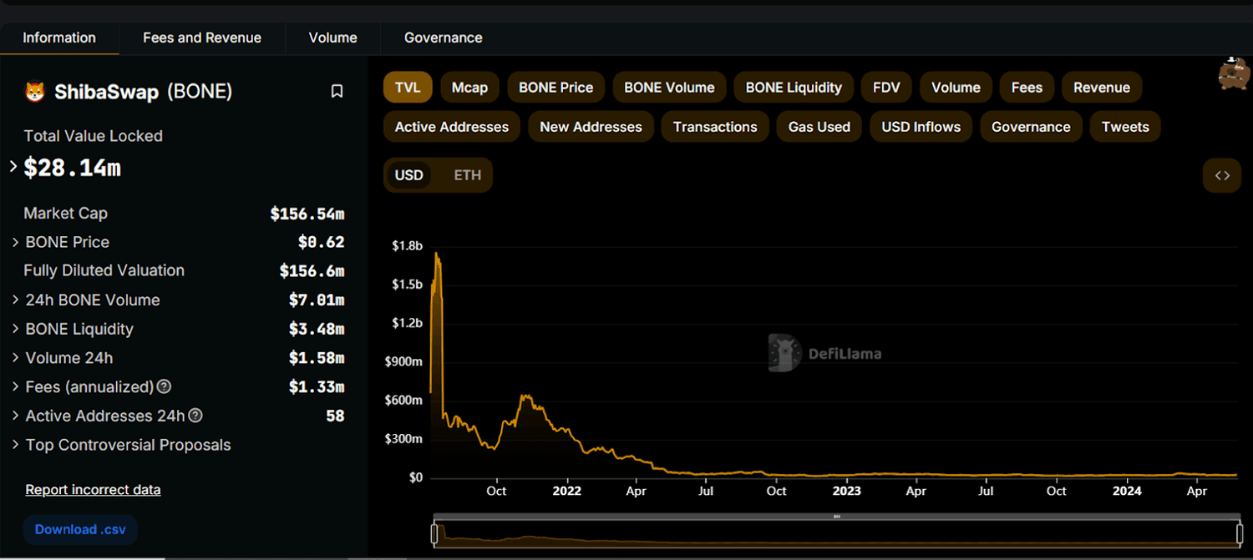Expand the Active Addresses 24h row

click(x=16, y=416)
